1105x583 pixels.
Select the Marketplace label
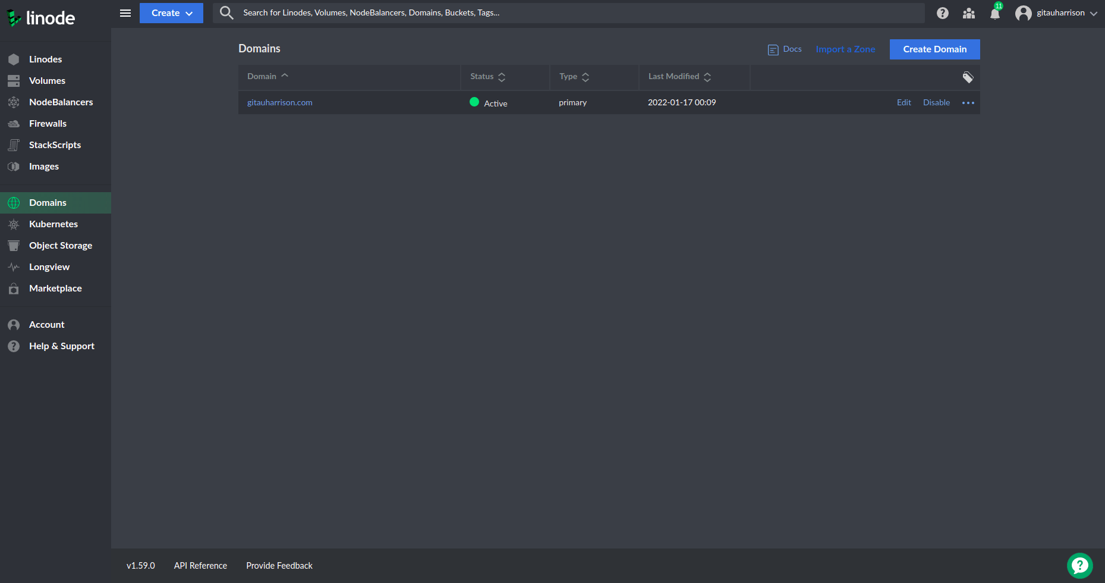click(55, 289)
